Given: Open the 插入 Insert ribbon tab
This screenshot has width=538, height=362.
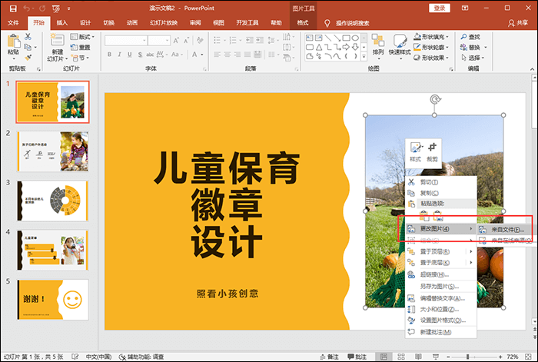Looking at the screenshot, I should 62,22.
